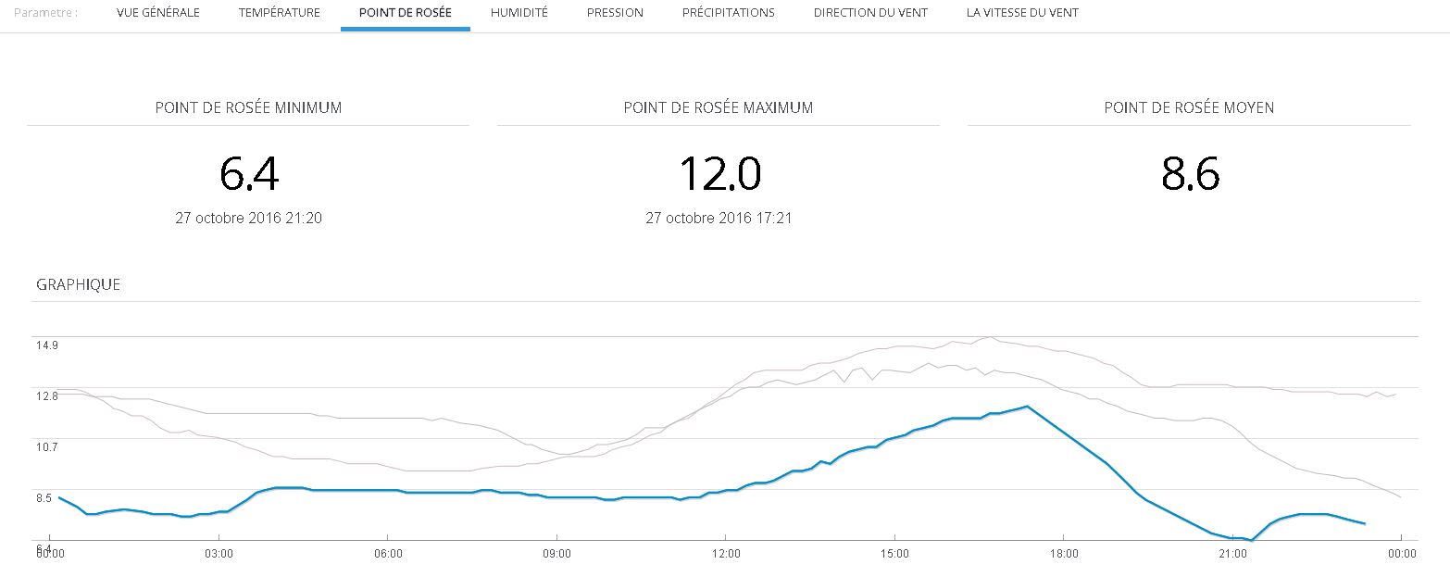
Task: Click the 27 octobre 2016 17:21 timestamp
Action: point(719,219)
